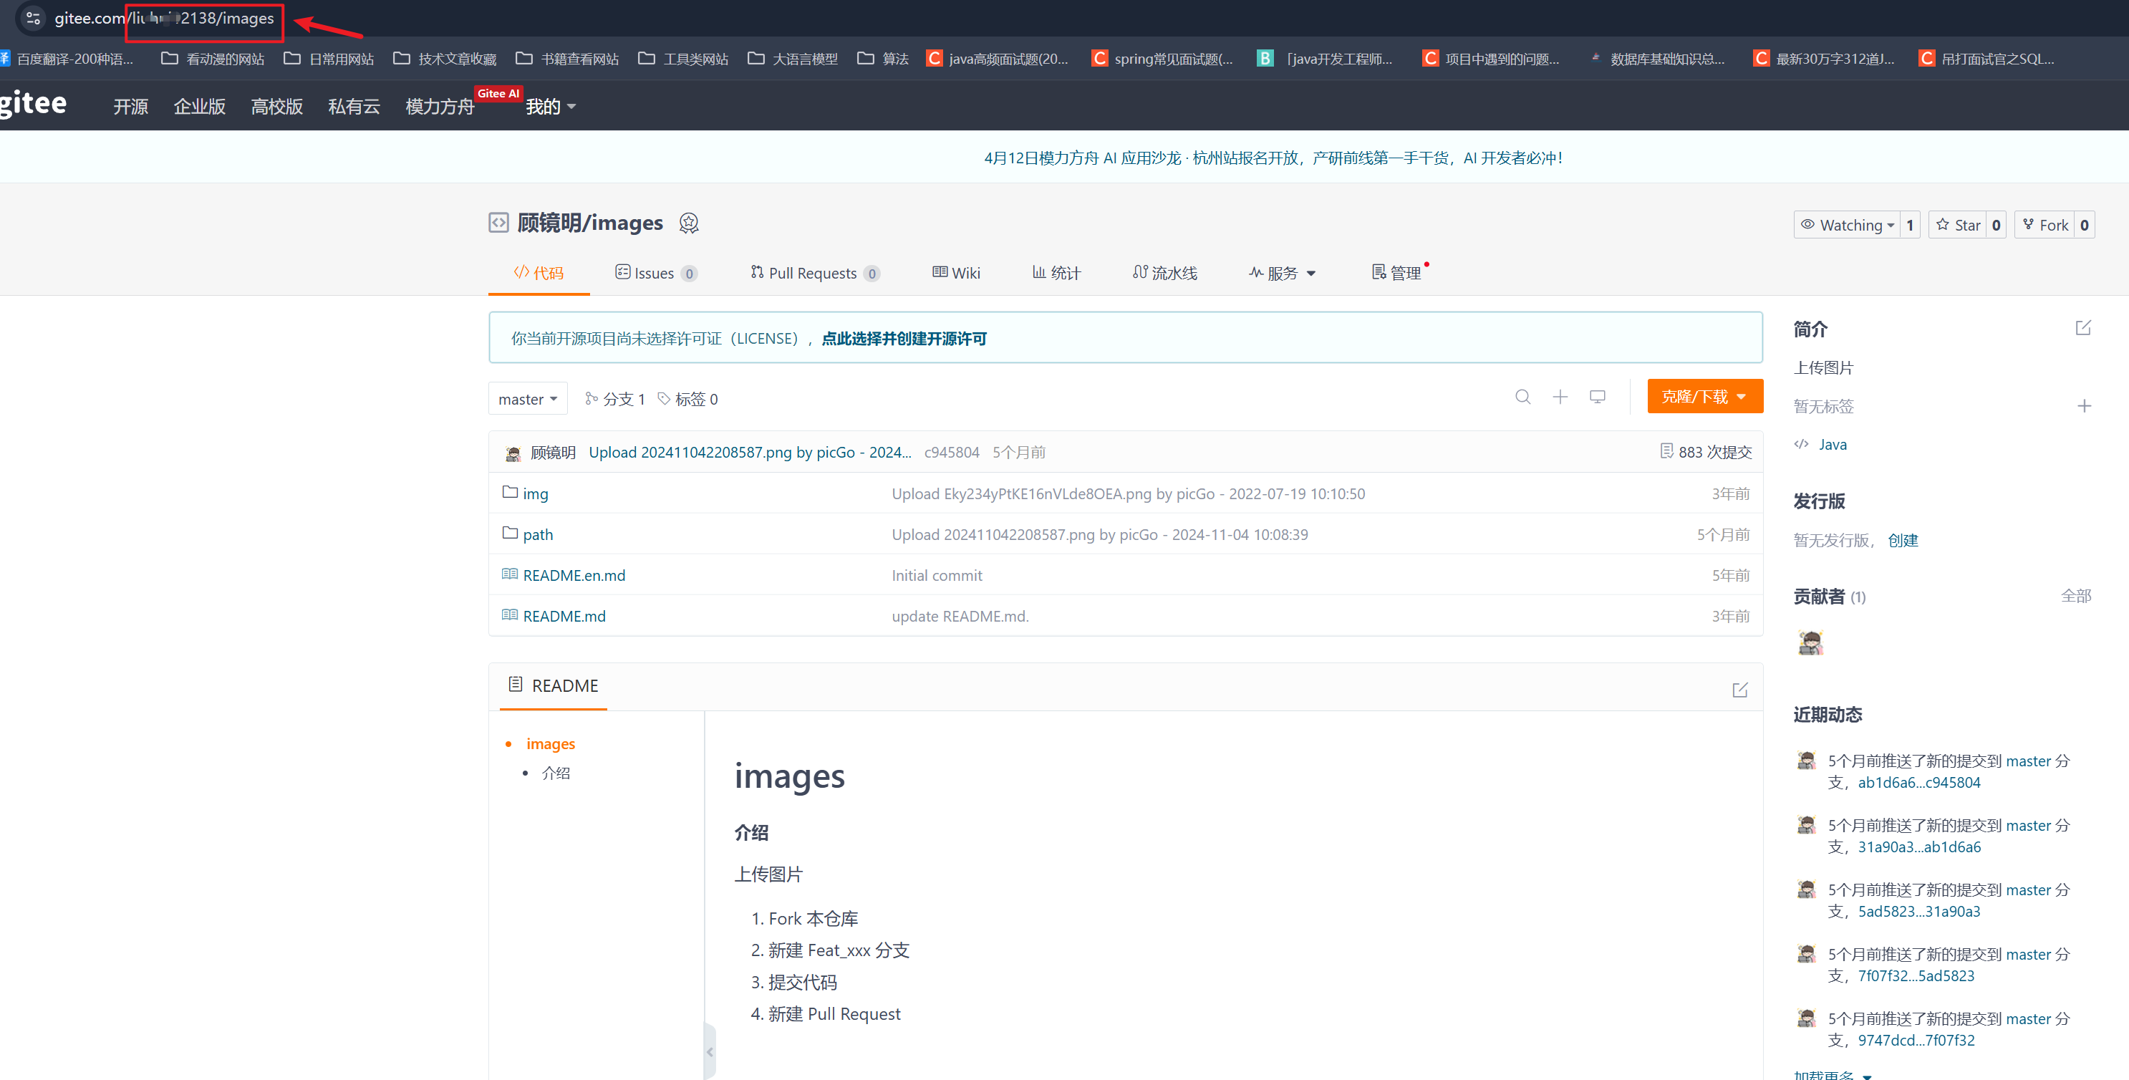Click the code icon beside Java language label

1802,444
